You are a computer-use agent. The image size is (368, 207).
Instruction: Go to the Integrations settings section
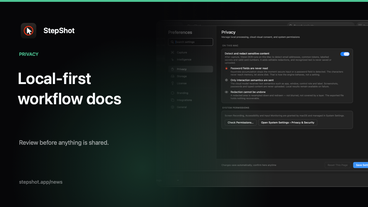tap(190, 100)
